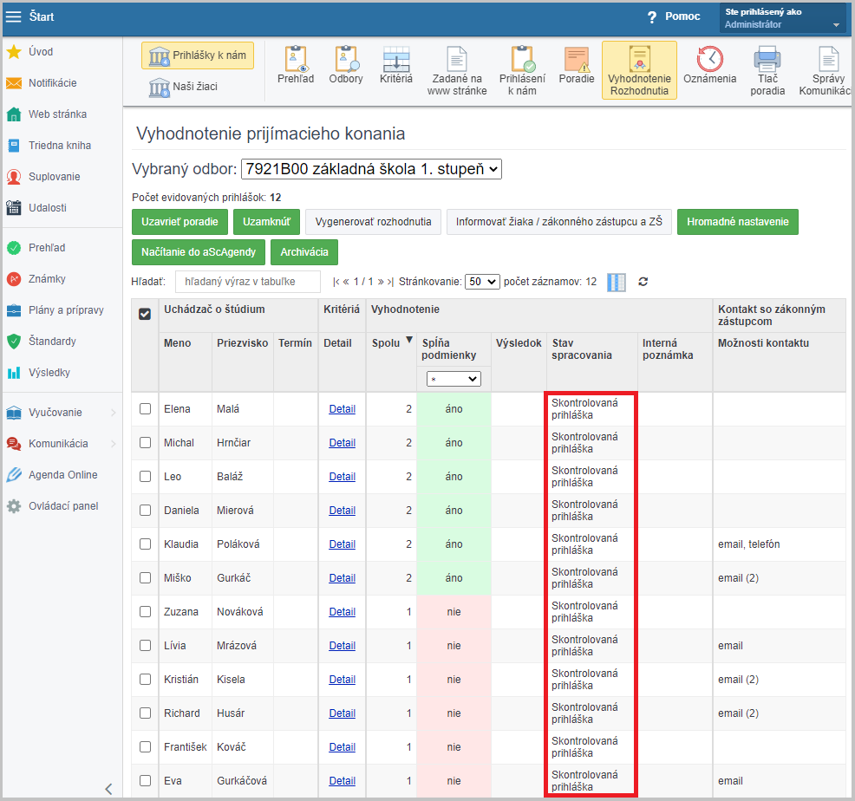Viewport: 855px width, 801px height.
Task: Open the Odbory toolbar icon
Action: pos(346,59)
